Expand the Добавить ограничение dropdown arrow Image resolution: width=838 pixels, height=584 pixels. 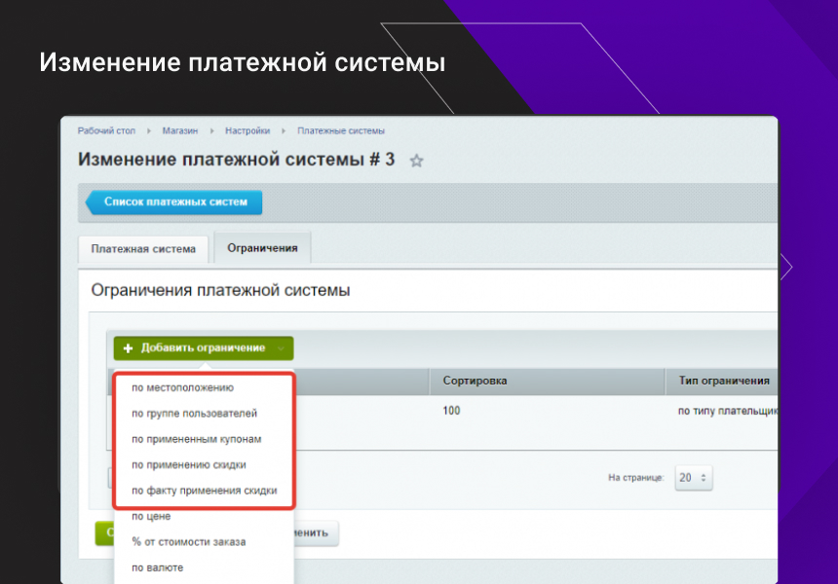tap(281, 348)
